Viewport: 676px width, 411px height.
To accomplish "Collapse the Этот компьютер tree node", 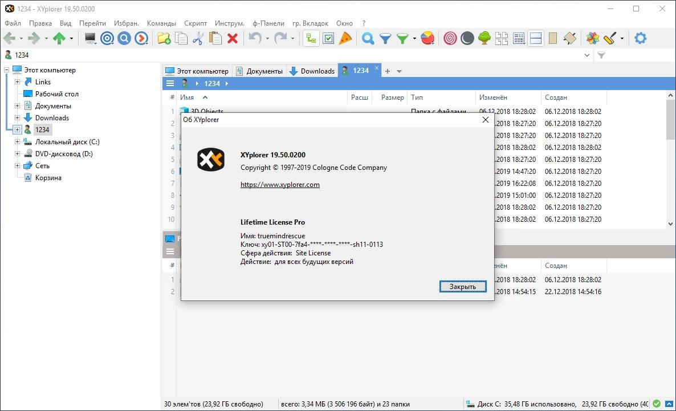I will pyautogui.click(x=6, y=70).
